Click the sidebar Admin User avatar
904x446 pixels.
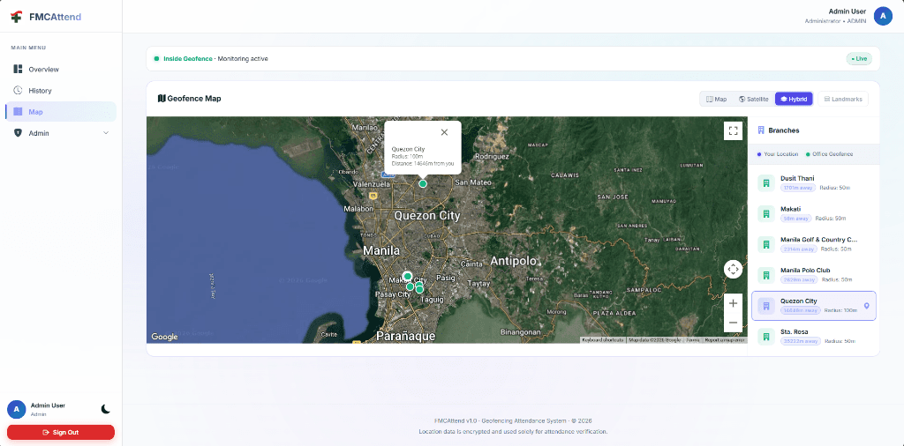pyautogui.click(x=16, y=409)
